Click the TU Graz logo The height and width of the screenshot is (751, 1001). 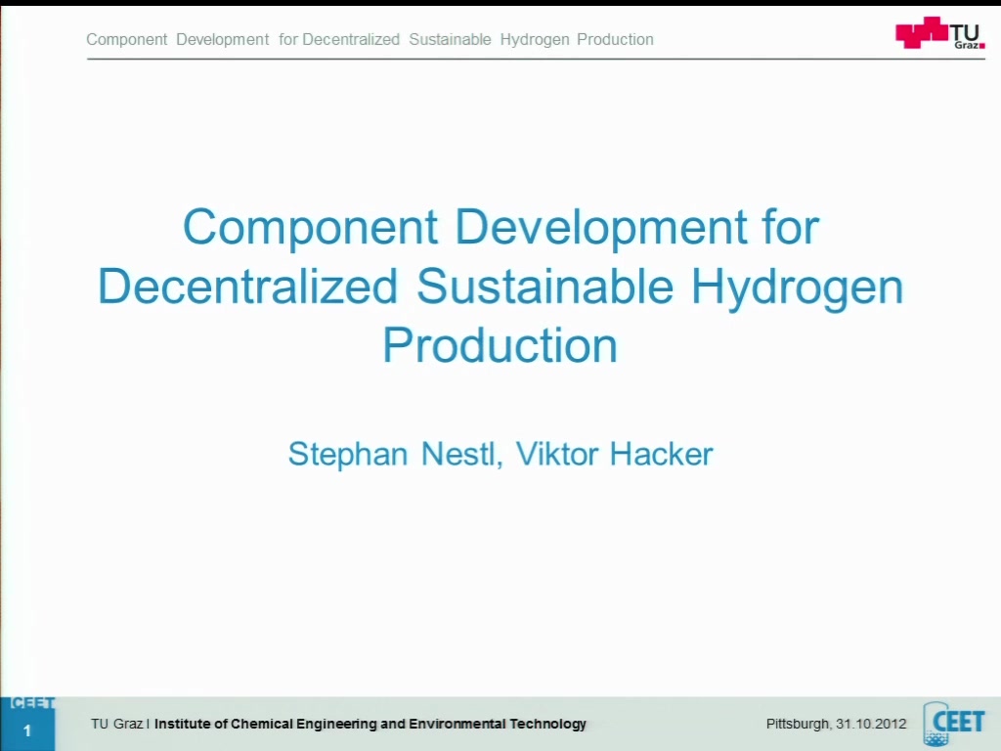coord(939,33)
